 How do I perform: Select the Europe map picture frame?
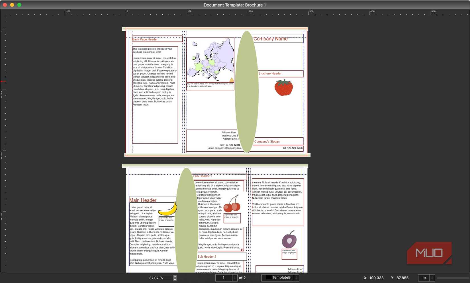tap(210, 60)
